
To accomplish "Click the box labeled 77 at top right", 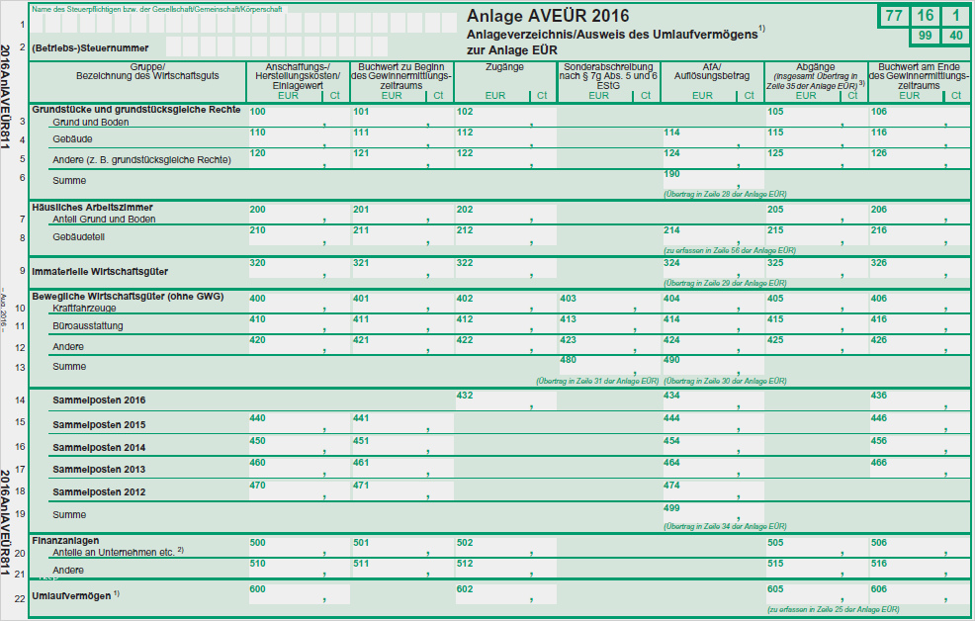I will point(893,16).
